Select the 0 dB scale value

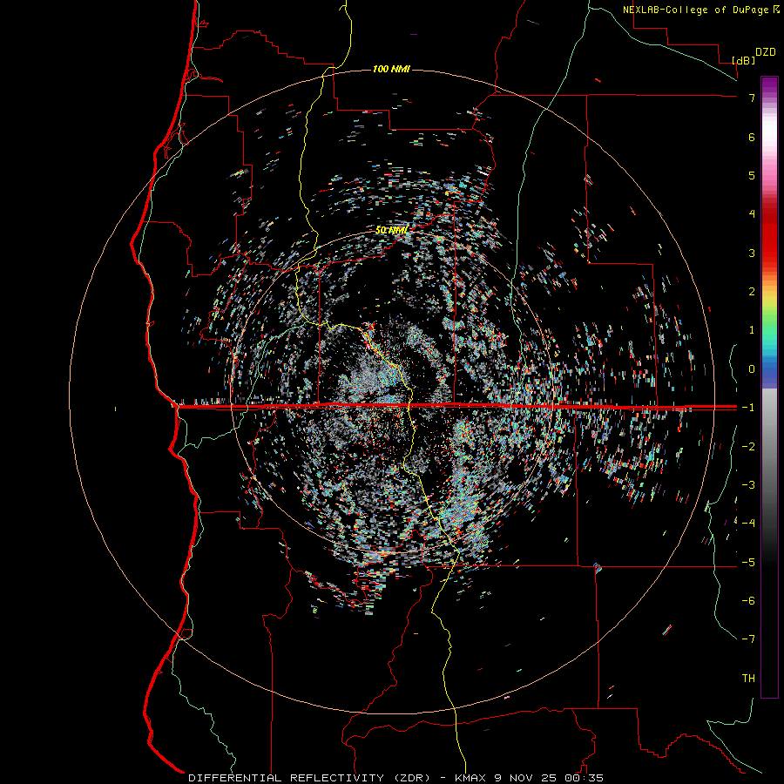pyautogui.click(x=752, y=368)
